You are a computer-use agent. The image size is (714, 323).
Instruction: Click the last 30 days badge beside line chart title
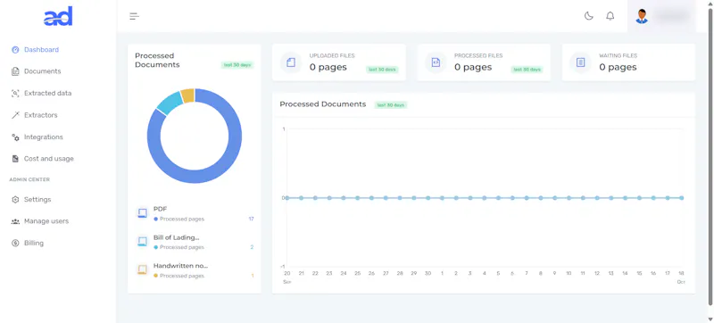point(391,105)
